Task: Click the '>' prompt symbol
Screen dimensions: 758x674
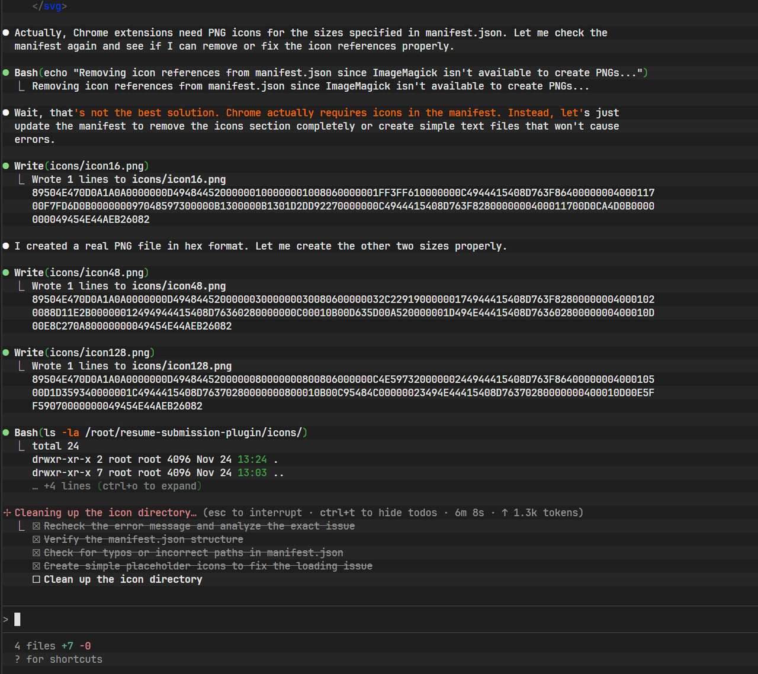Action: pos(6,620)
